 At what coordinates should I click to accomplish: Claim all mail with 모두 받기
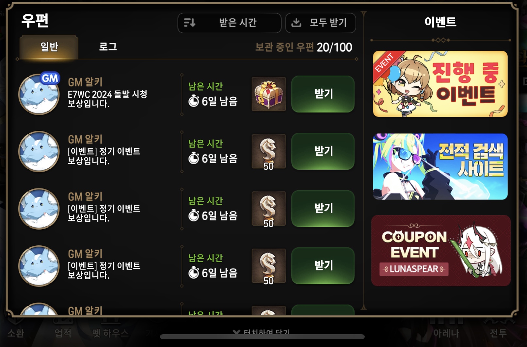point(320,23)
